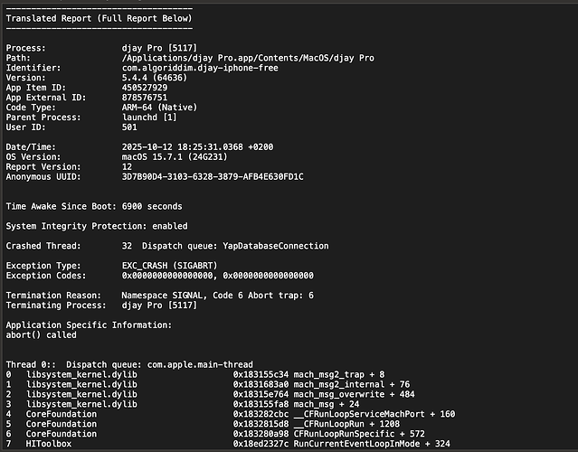Click the anonymous UUID value
578x452 pixels.
pyautogui.click(x=212, y=176)
